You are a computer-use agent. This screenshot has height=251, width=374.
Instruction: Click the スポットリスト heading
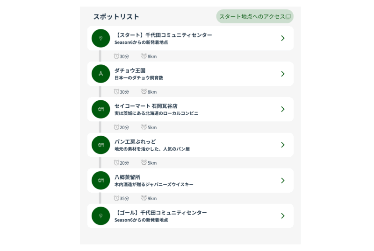[x=116, y=17]
